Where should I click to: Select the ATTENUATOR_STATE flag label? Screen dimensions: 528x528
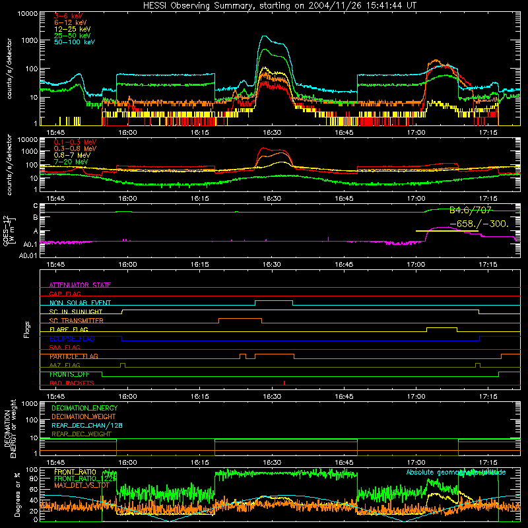pyautogui.click(x=80, y=285)
